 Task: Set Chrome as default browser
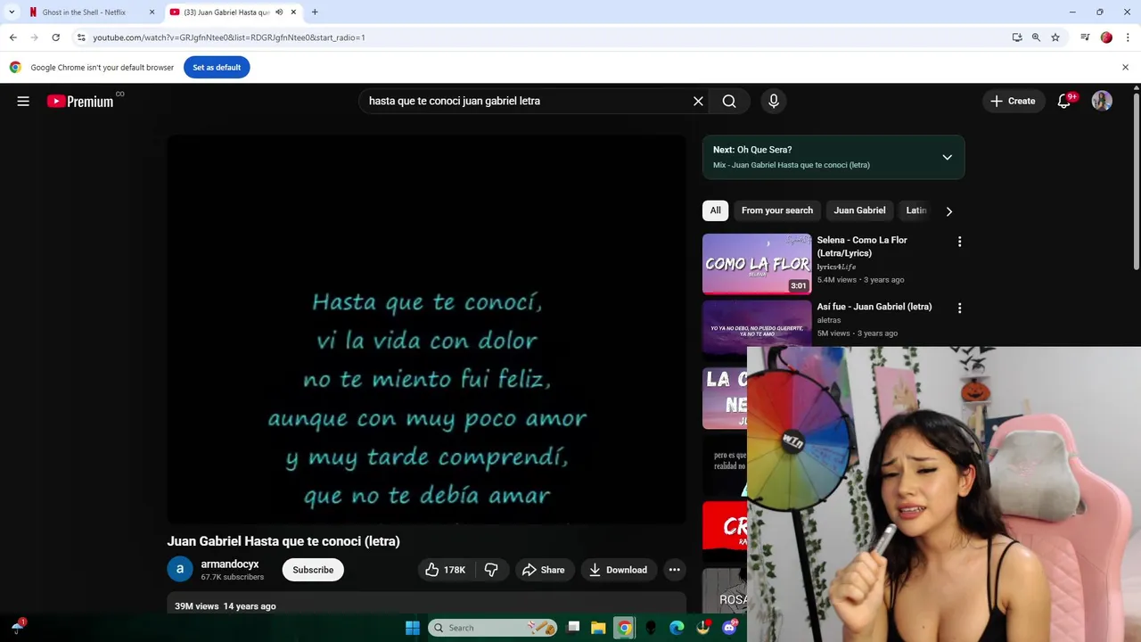(x=217, y=68)
